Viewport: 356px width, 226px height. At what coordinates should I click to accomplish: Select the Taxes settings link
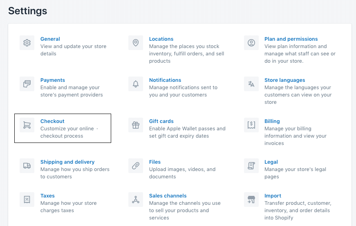[x=47, y=196]
